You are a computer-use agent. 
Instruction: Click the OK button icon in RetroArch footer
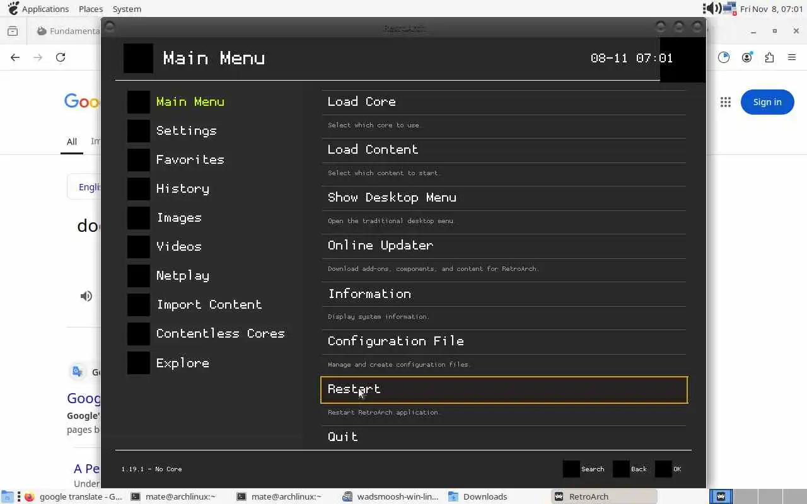coord(663,469)
